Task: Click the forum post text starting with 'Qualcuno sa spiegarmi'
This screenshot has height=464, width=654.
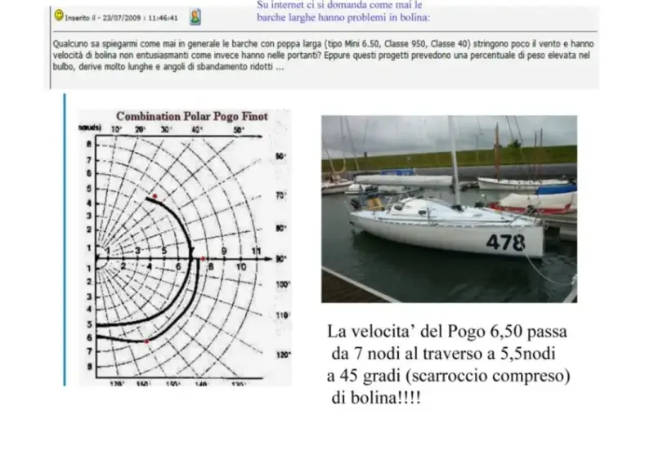Action: pyautogui.click(x=323, y=55)
